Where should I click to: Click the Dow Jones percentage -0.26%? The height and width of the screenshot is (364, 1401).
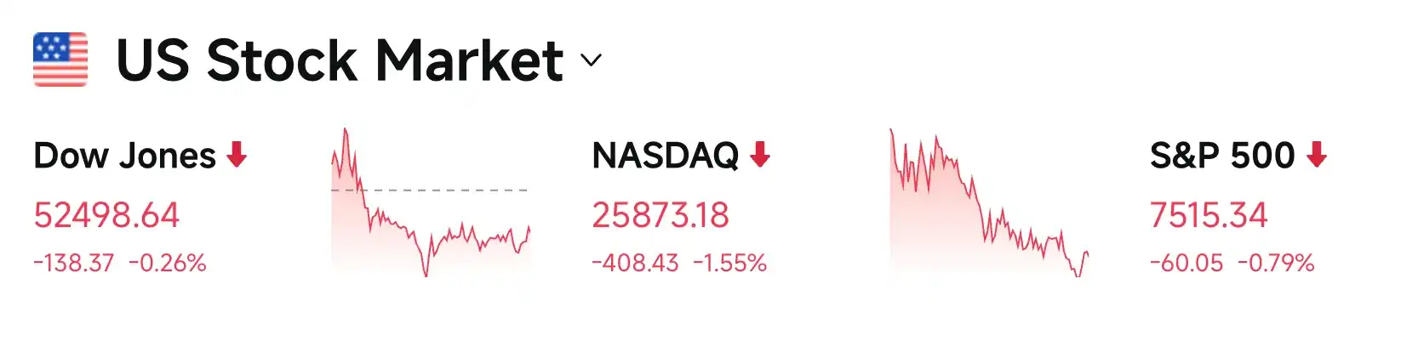[168, 263]
